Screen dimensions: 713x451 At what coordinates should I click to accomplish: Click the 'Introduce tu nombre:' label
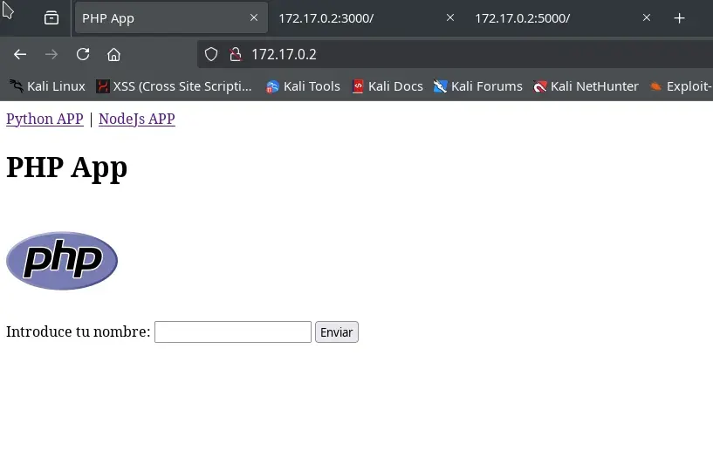click(79, 331)
